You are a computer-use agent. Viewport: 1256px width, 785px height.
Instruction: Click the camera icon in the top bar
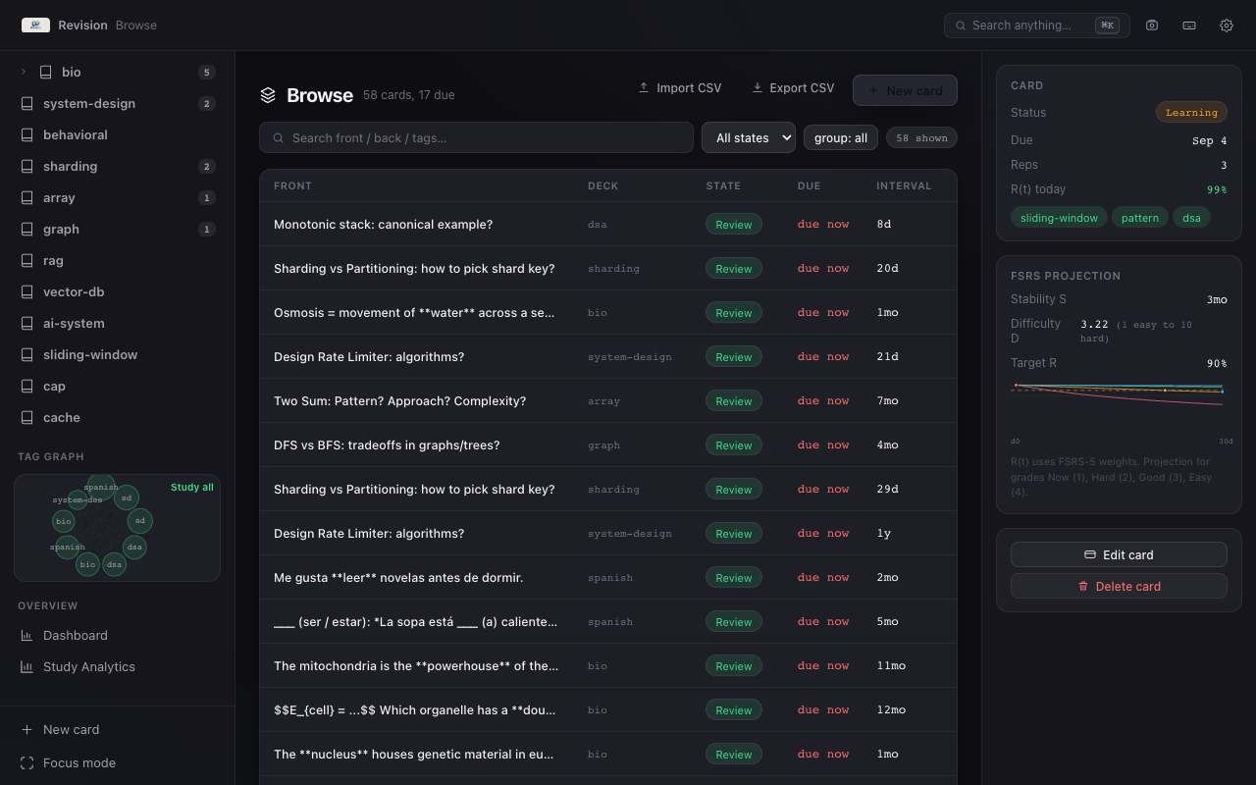coord(1152,26)
